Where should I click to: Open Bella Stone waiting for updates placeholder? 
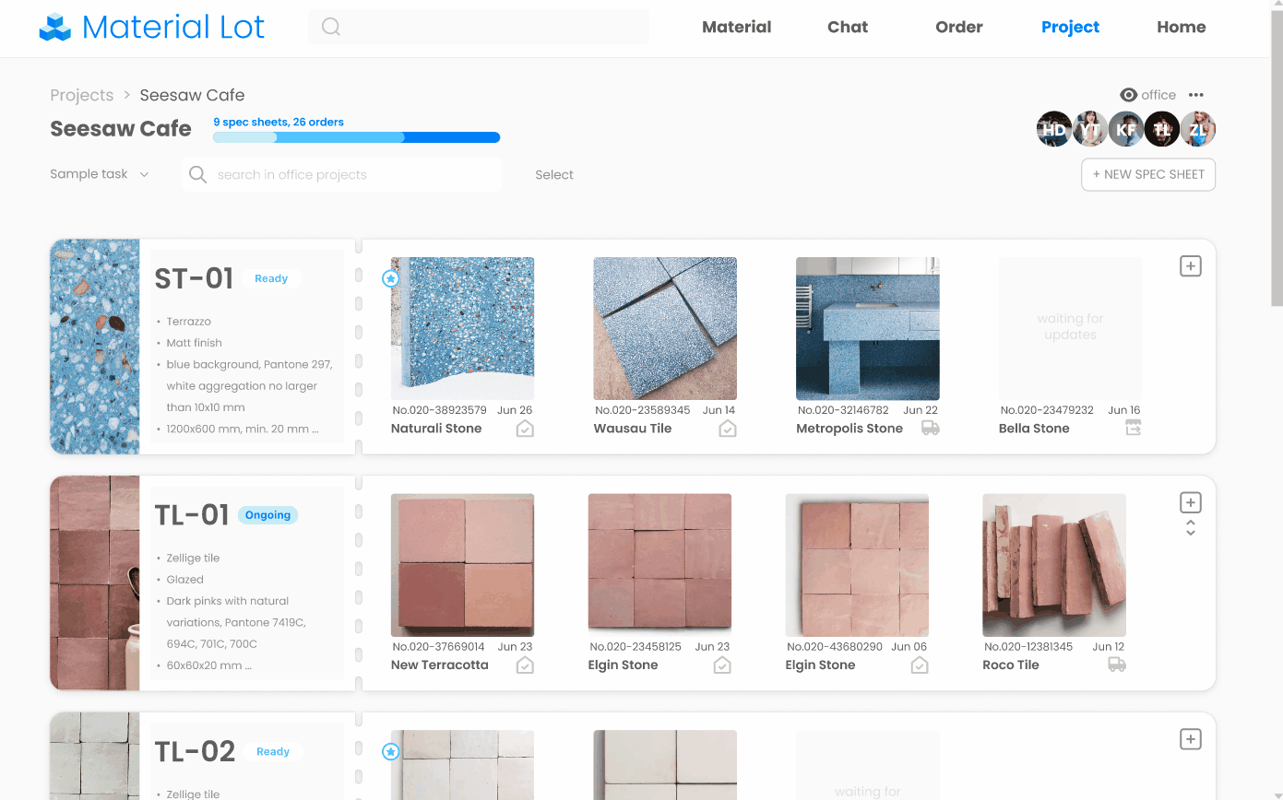point(1071,328)
